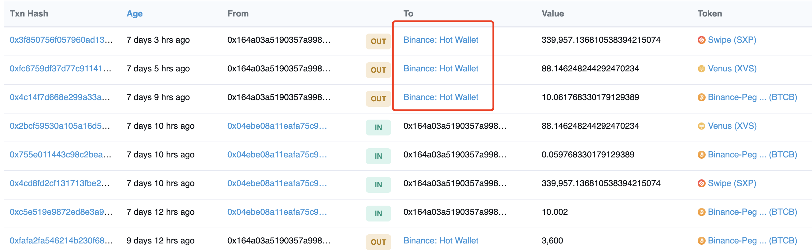Open Binance: Hot Wallet in the BTCB 10.0617 row
The image size is (812, 252).
(x=441, y=97)
